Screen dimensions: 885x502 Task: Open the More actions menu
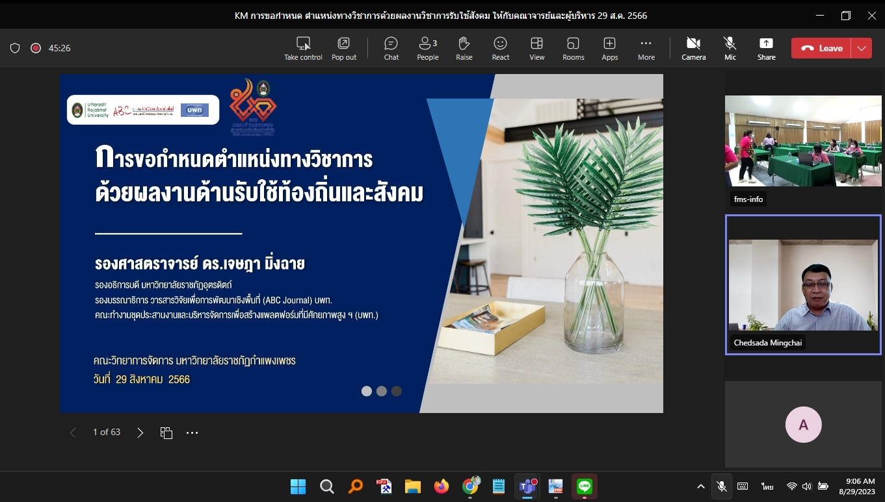646,48
